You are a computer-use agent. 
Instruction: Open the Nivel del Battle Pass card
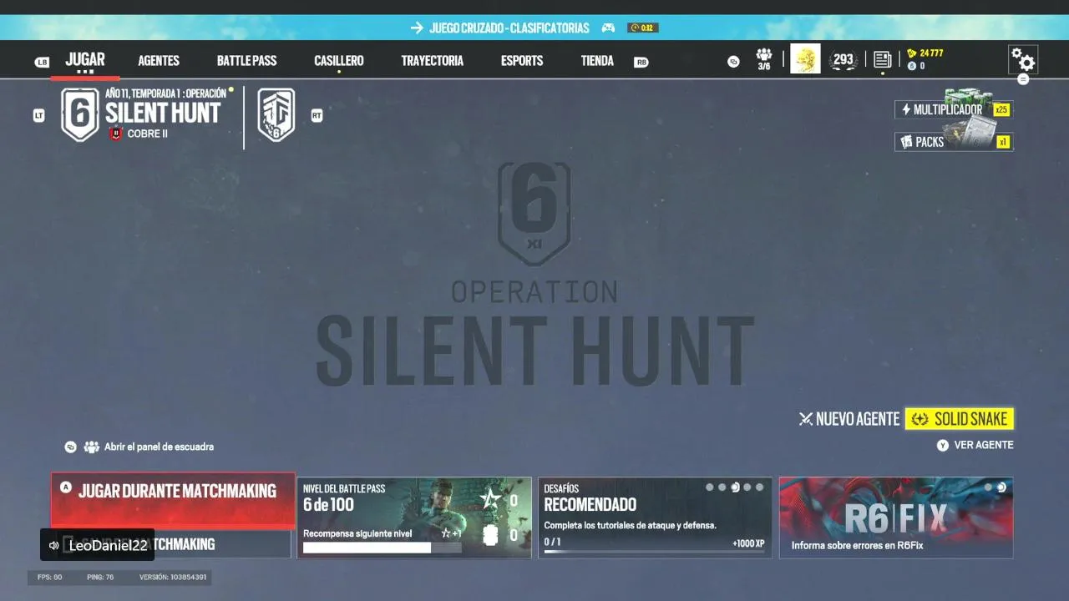pos(414,518)
